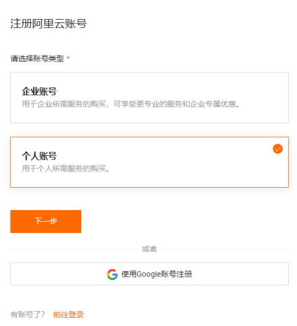Screen dimensions: 297x326
Task: Click the blank right area of 企业账号 card
Action: pos(264,98)
